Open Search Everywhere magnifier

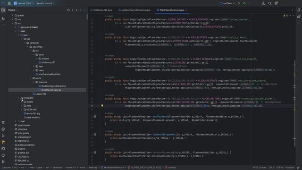269,3
